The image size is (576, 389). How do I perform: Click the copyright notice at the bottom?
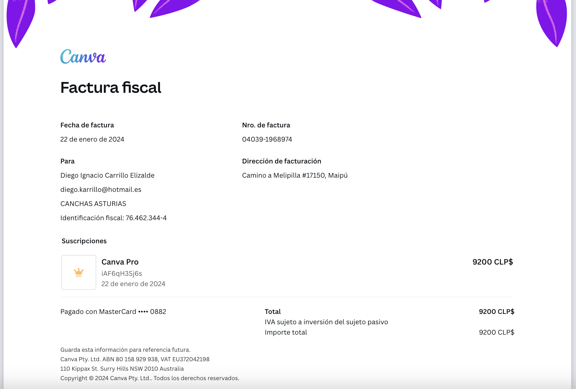coord(150,378)
